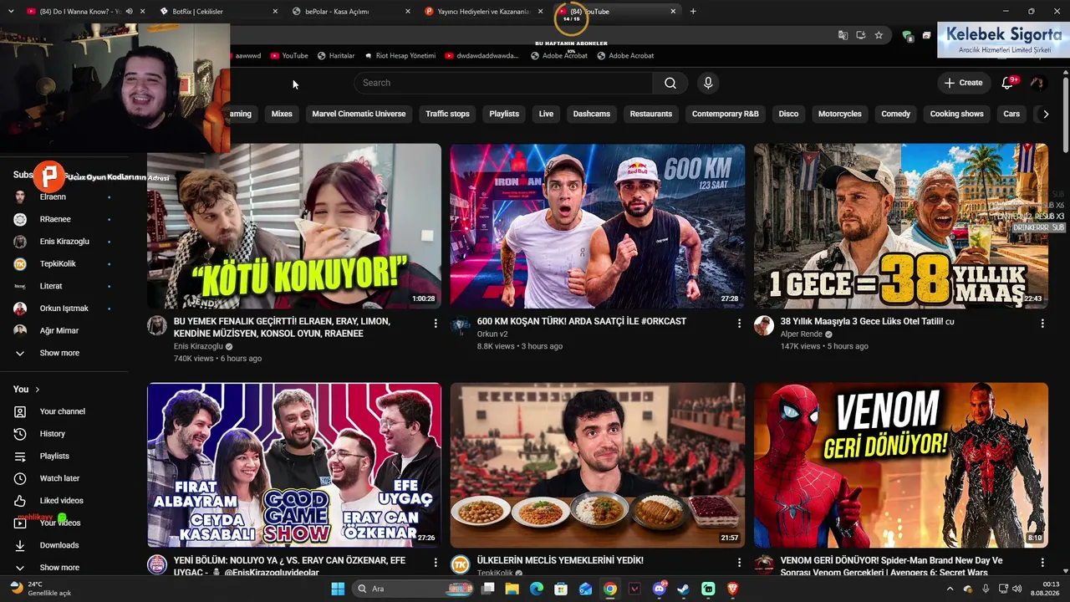Open the Good Game Show video thumbnail
Image resolution: width=1070 pixels, height=602 pixels.
point(294,466)
